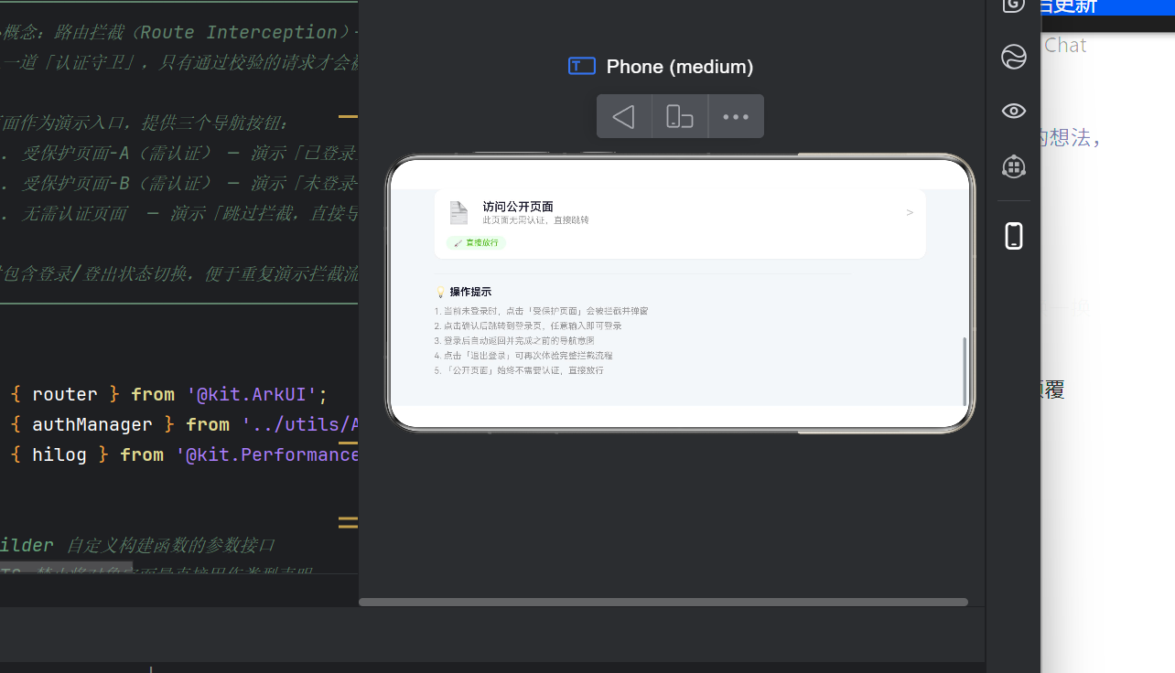
Task: Click 'router' import in code editor
Action: coord(65,394)
